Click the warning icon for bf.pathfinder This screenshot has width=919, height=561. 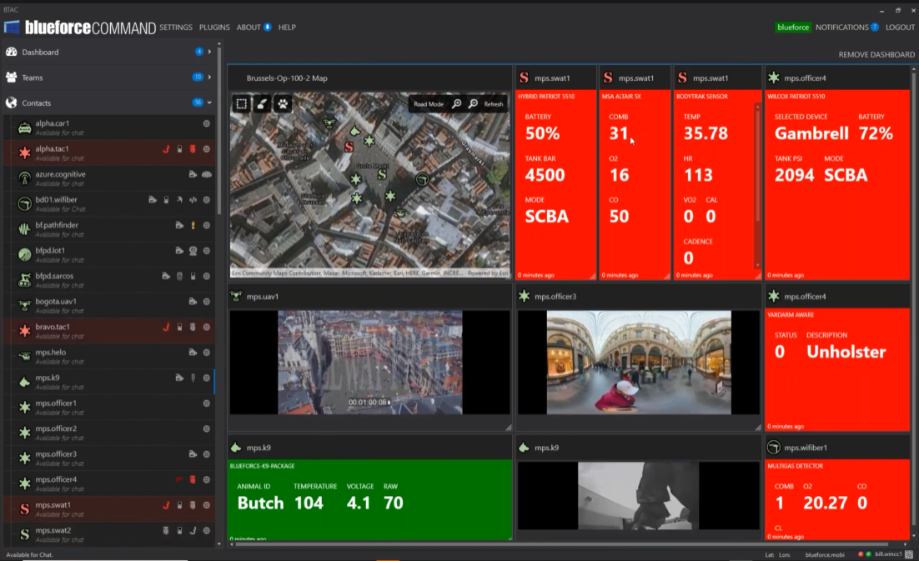click(x=193, y=225)
